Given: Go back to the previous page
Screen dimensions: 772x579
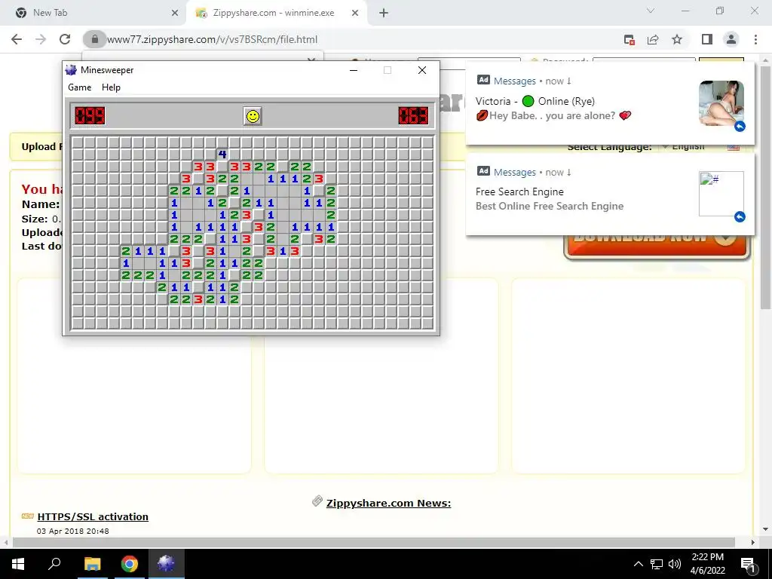Looking at the screenshot, I should click(17, 39).
